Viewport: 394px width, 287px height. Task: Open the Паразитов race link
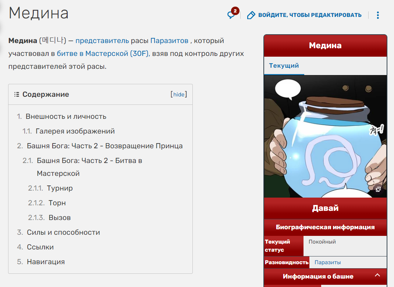coord(169,41)
